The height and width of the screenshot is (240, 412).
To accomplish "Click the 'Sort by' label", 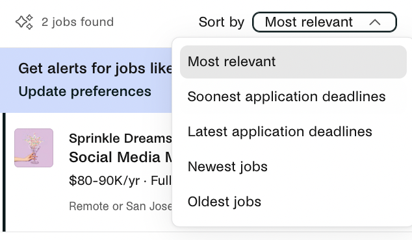I will tap(222, 22).
